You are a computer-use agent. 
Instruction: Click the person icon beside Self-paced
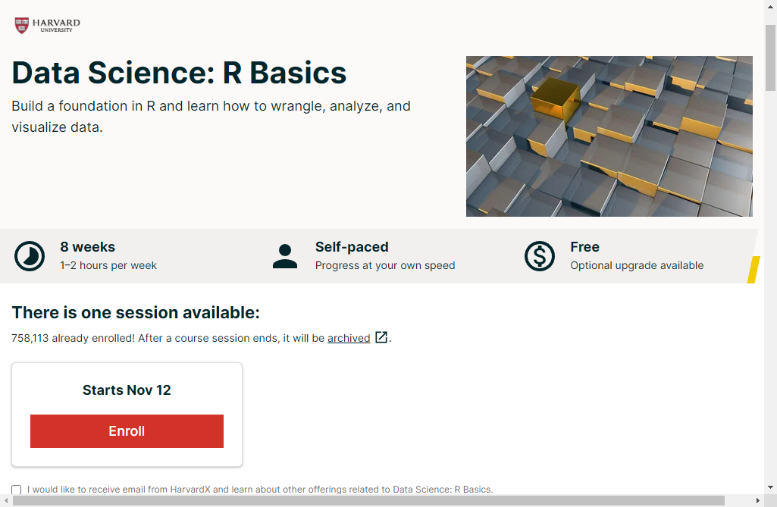[x=285, y=256]
